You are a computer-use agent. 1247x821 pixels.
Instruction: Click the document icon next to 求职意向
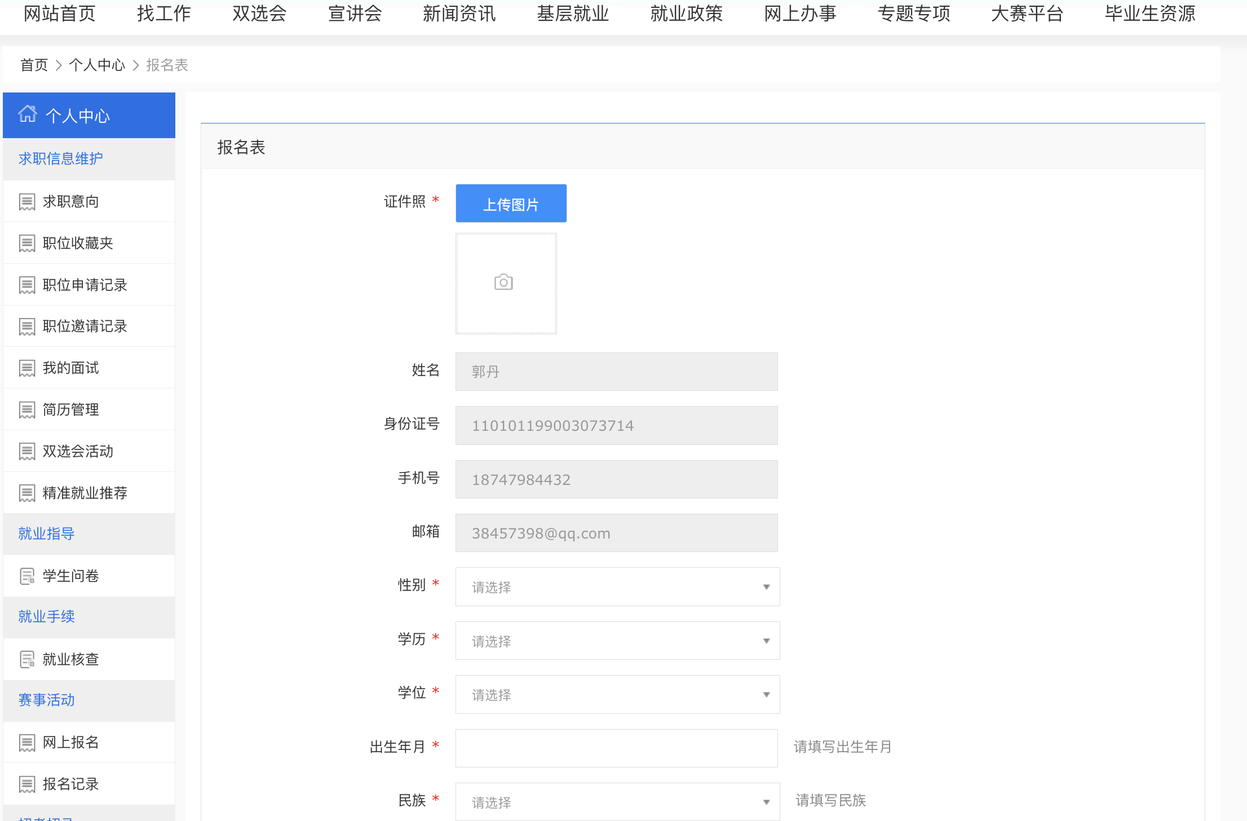coord(27,202)
